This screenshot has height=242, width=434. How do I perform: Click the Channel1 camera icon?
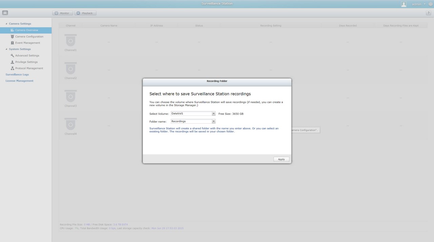tap(71, 40)
